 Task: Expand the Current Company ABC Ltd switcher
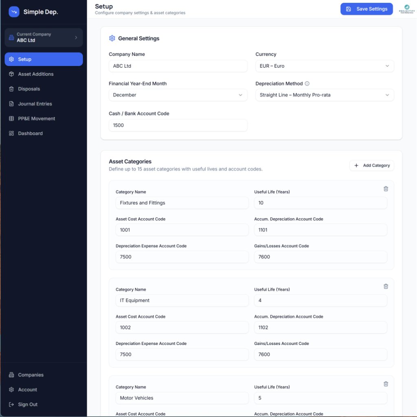click(x=44, y=37)
